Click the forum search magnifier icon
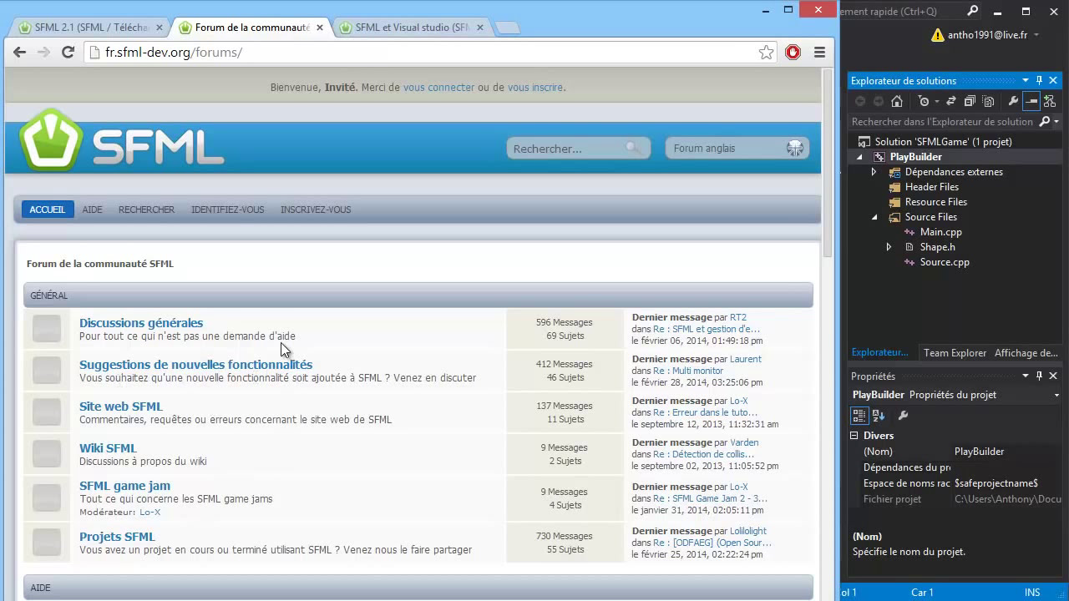 [x=634, y=148]
